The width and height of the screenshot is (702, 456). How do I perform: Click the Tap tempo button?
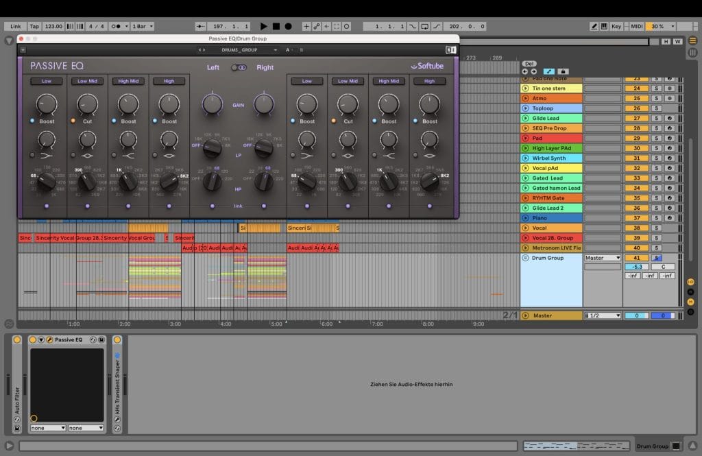tap(34, 27)
